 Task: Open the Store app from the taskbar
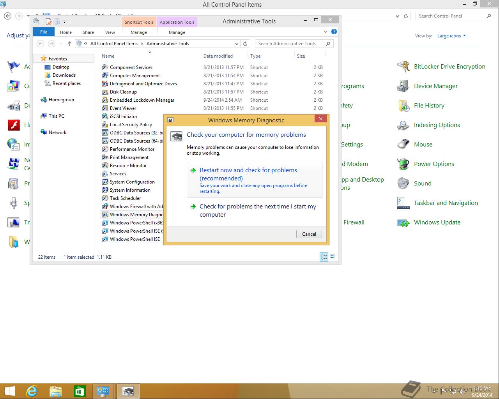[80, 391]
